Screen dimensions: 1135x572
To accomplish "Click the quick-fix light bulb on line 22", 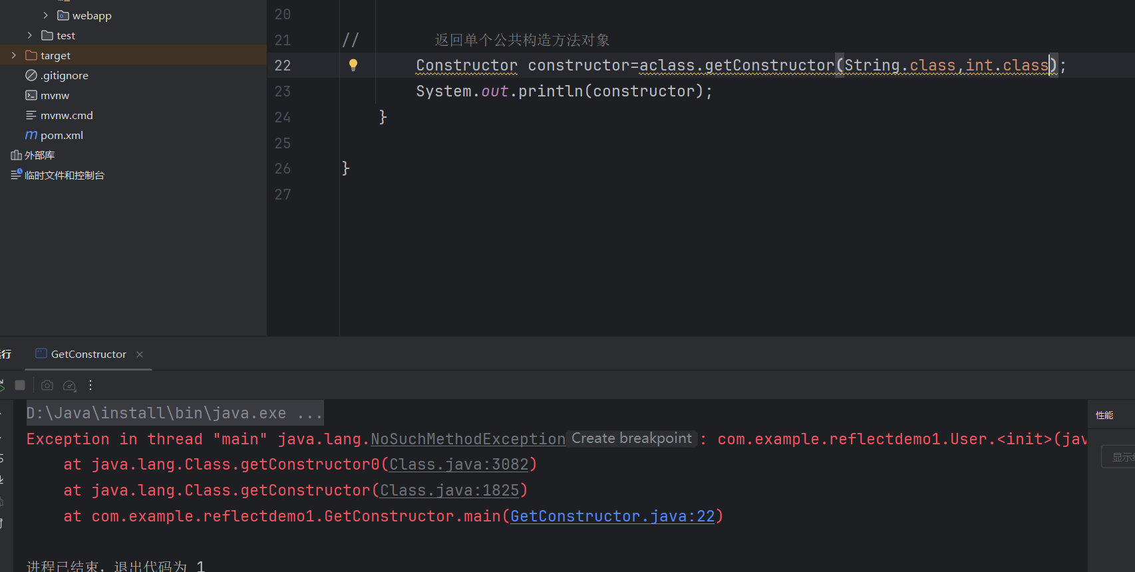I will pos(353,65).
